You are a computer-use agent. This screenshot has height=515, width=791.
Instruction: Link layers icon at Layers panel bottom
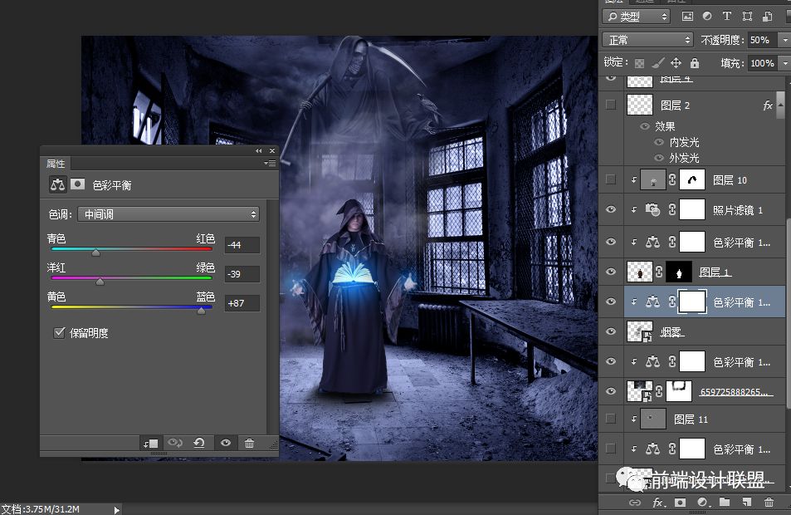pyautogui.click(x=635, y=503)
